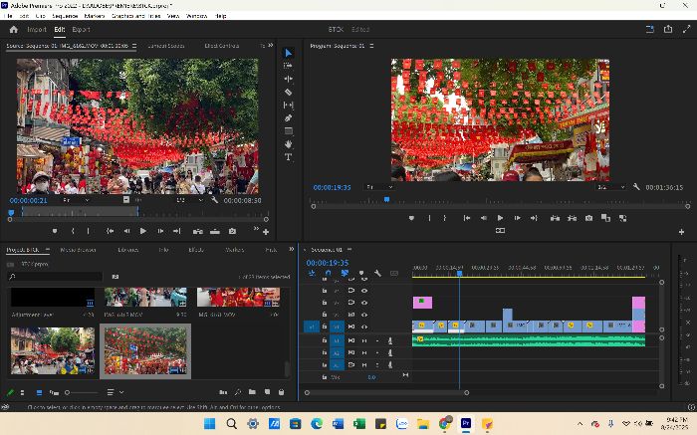Screen dimensions: 697x435
Task: Open the Markers menu
Action: pyautogui.click(x=95, y=16)
